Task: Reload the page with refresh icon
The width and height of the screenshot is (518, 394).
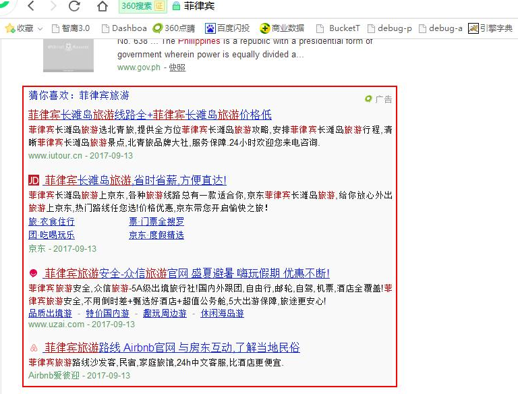Action: click(74, 7)
